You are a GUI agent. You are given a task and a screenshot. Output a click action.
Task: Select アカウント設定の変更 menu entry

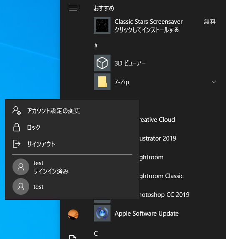point(72,111)
